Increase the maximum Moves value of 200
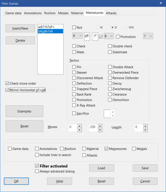Viewport: 166px width, 192px height. pyautogui.click(x=100, y=126)
